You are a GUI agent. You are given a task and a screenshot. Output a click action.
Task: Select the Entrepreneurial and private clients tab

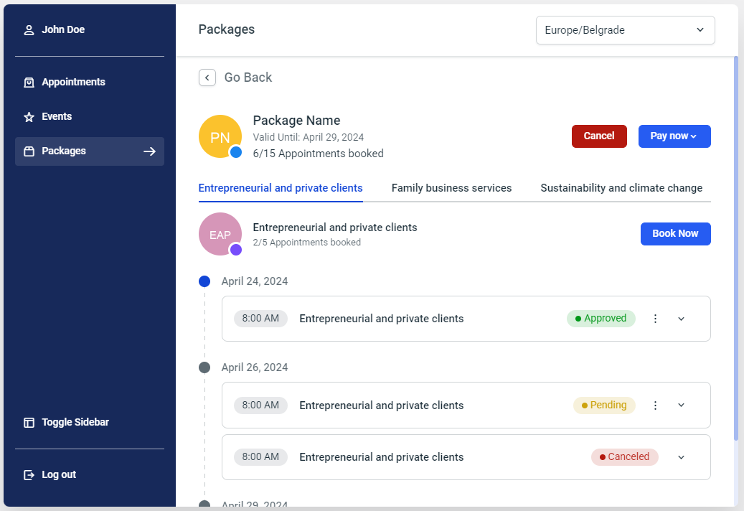click(281, 188)
